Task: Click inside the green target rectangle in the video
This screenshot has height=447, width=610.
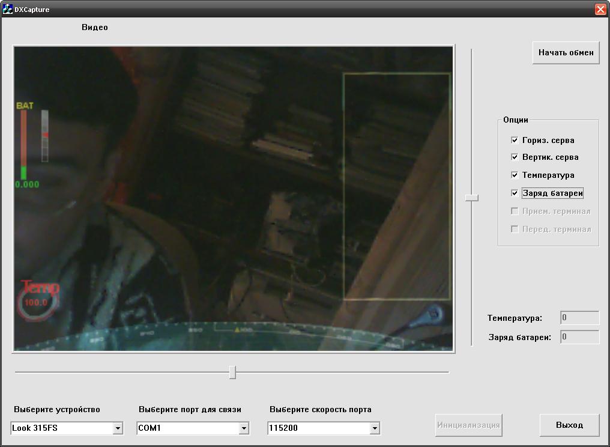Action: [396, 186]
